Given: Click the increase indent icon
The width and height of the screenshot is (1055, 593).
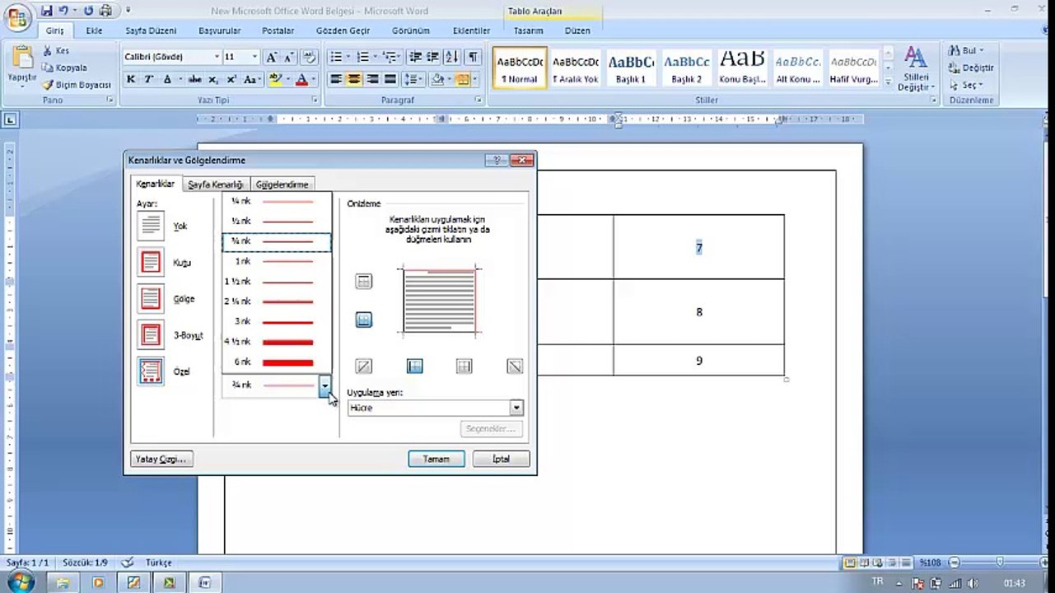Looking at the screenshot, I should 432,57.
